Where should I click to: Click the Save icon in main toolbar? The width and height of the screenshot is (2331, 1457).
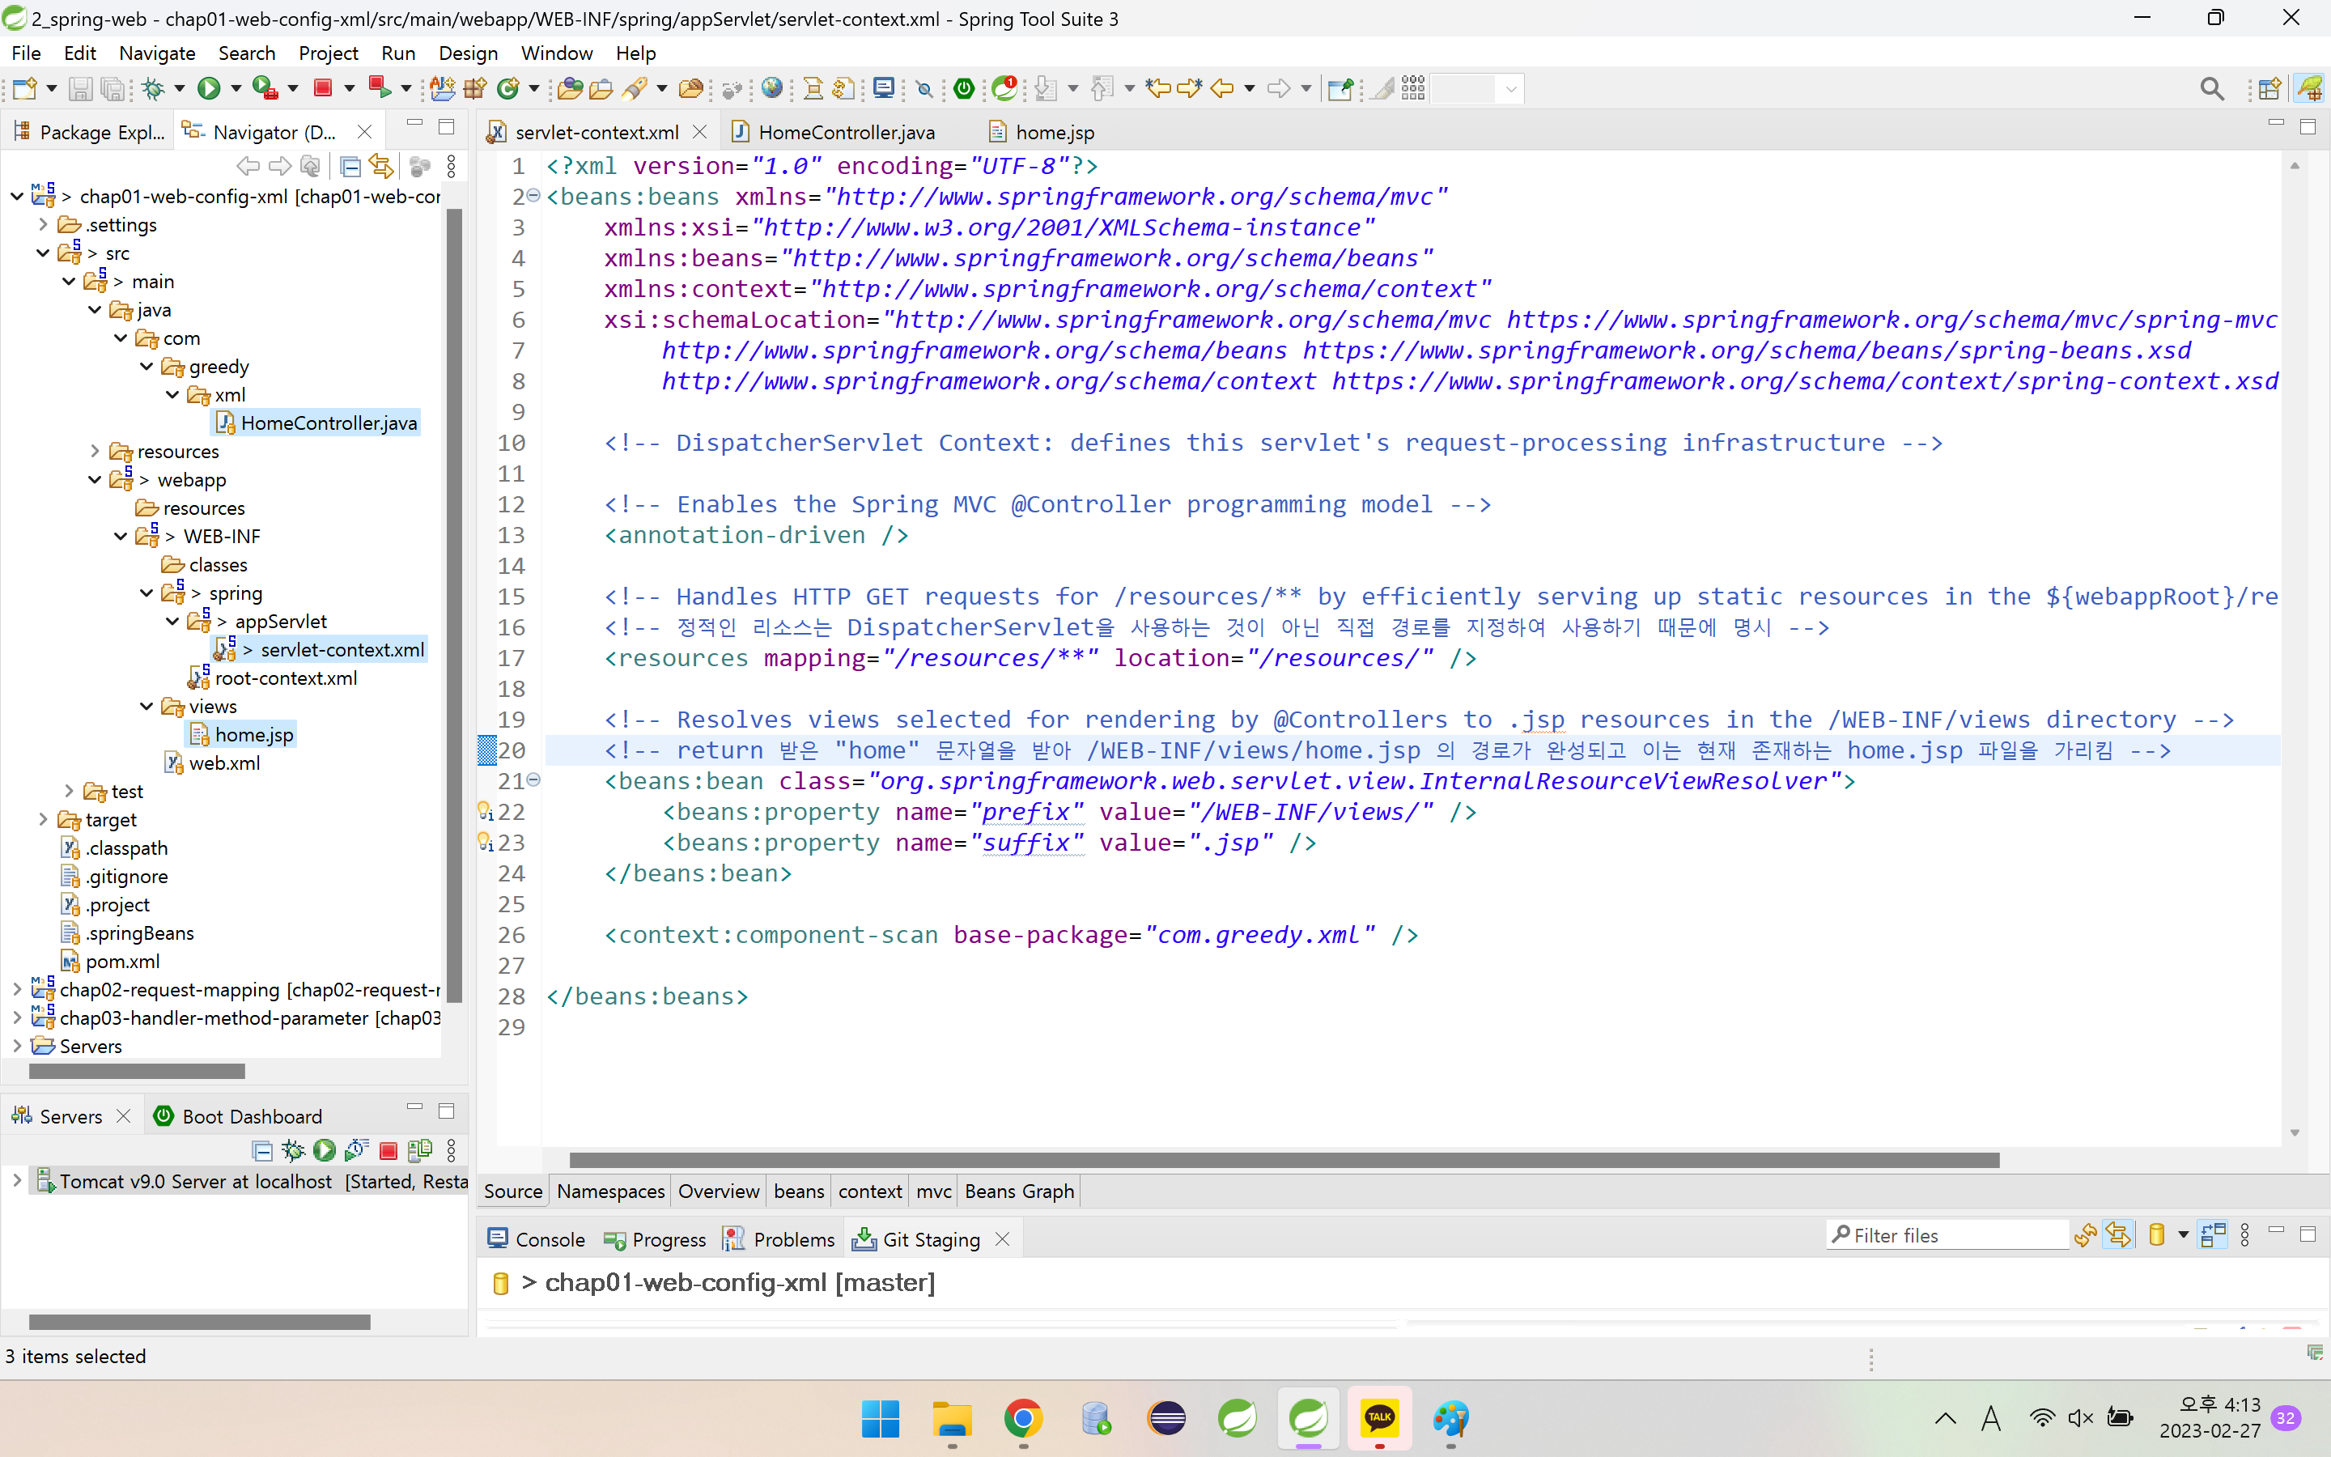pyautogui.click(x=81, y=89)
